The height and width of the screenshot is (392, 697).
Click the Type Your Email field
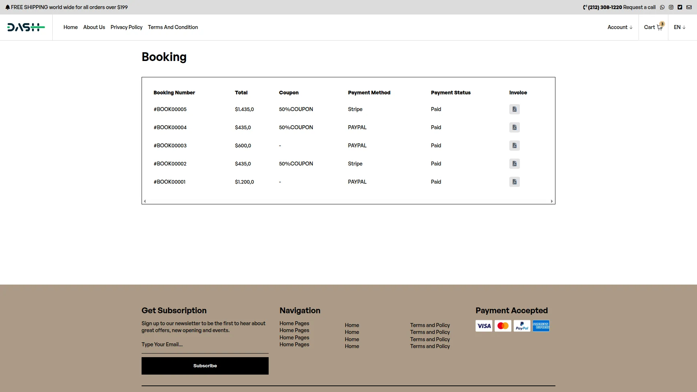tap(205, 344)
